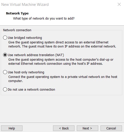Screen dimensions: 124x132
Task: Cancel the New Virtual Machine Wizard
Action: [x=111, y=128]
